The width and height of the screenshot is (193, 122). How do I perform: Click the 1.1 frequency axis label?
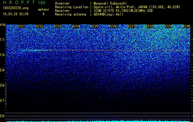coord(2,40)
